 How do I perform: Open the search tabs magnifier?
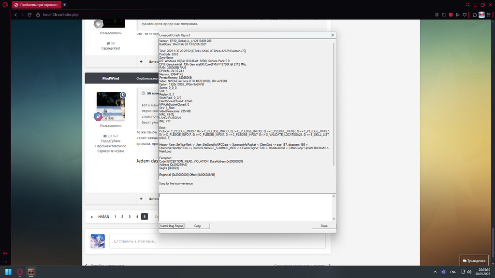pyautogui.click(x=468, y=5)
